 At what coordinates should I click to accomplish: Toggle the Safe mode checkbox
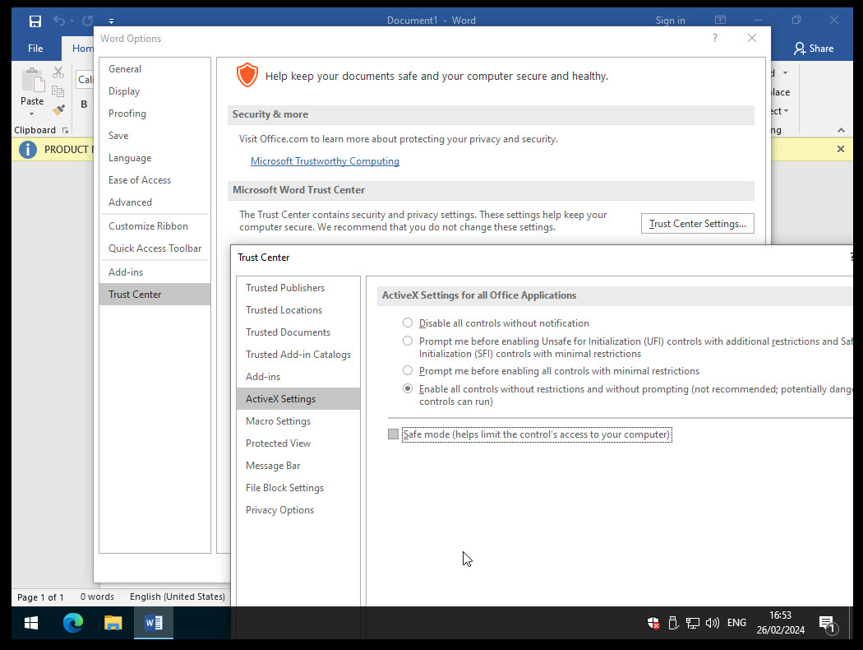click(x=393, y=434)
